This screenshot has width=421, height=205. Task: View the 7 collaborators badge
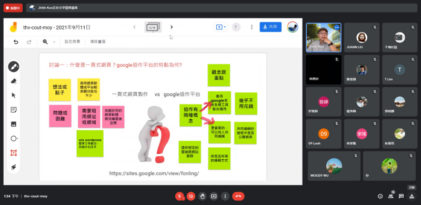click(x=236, y=27)
